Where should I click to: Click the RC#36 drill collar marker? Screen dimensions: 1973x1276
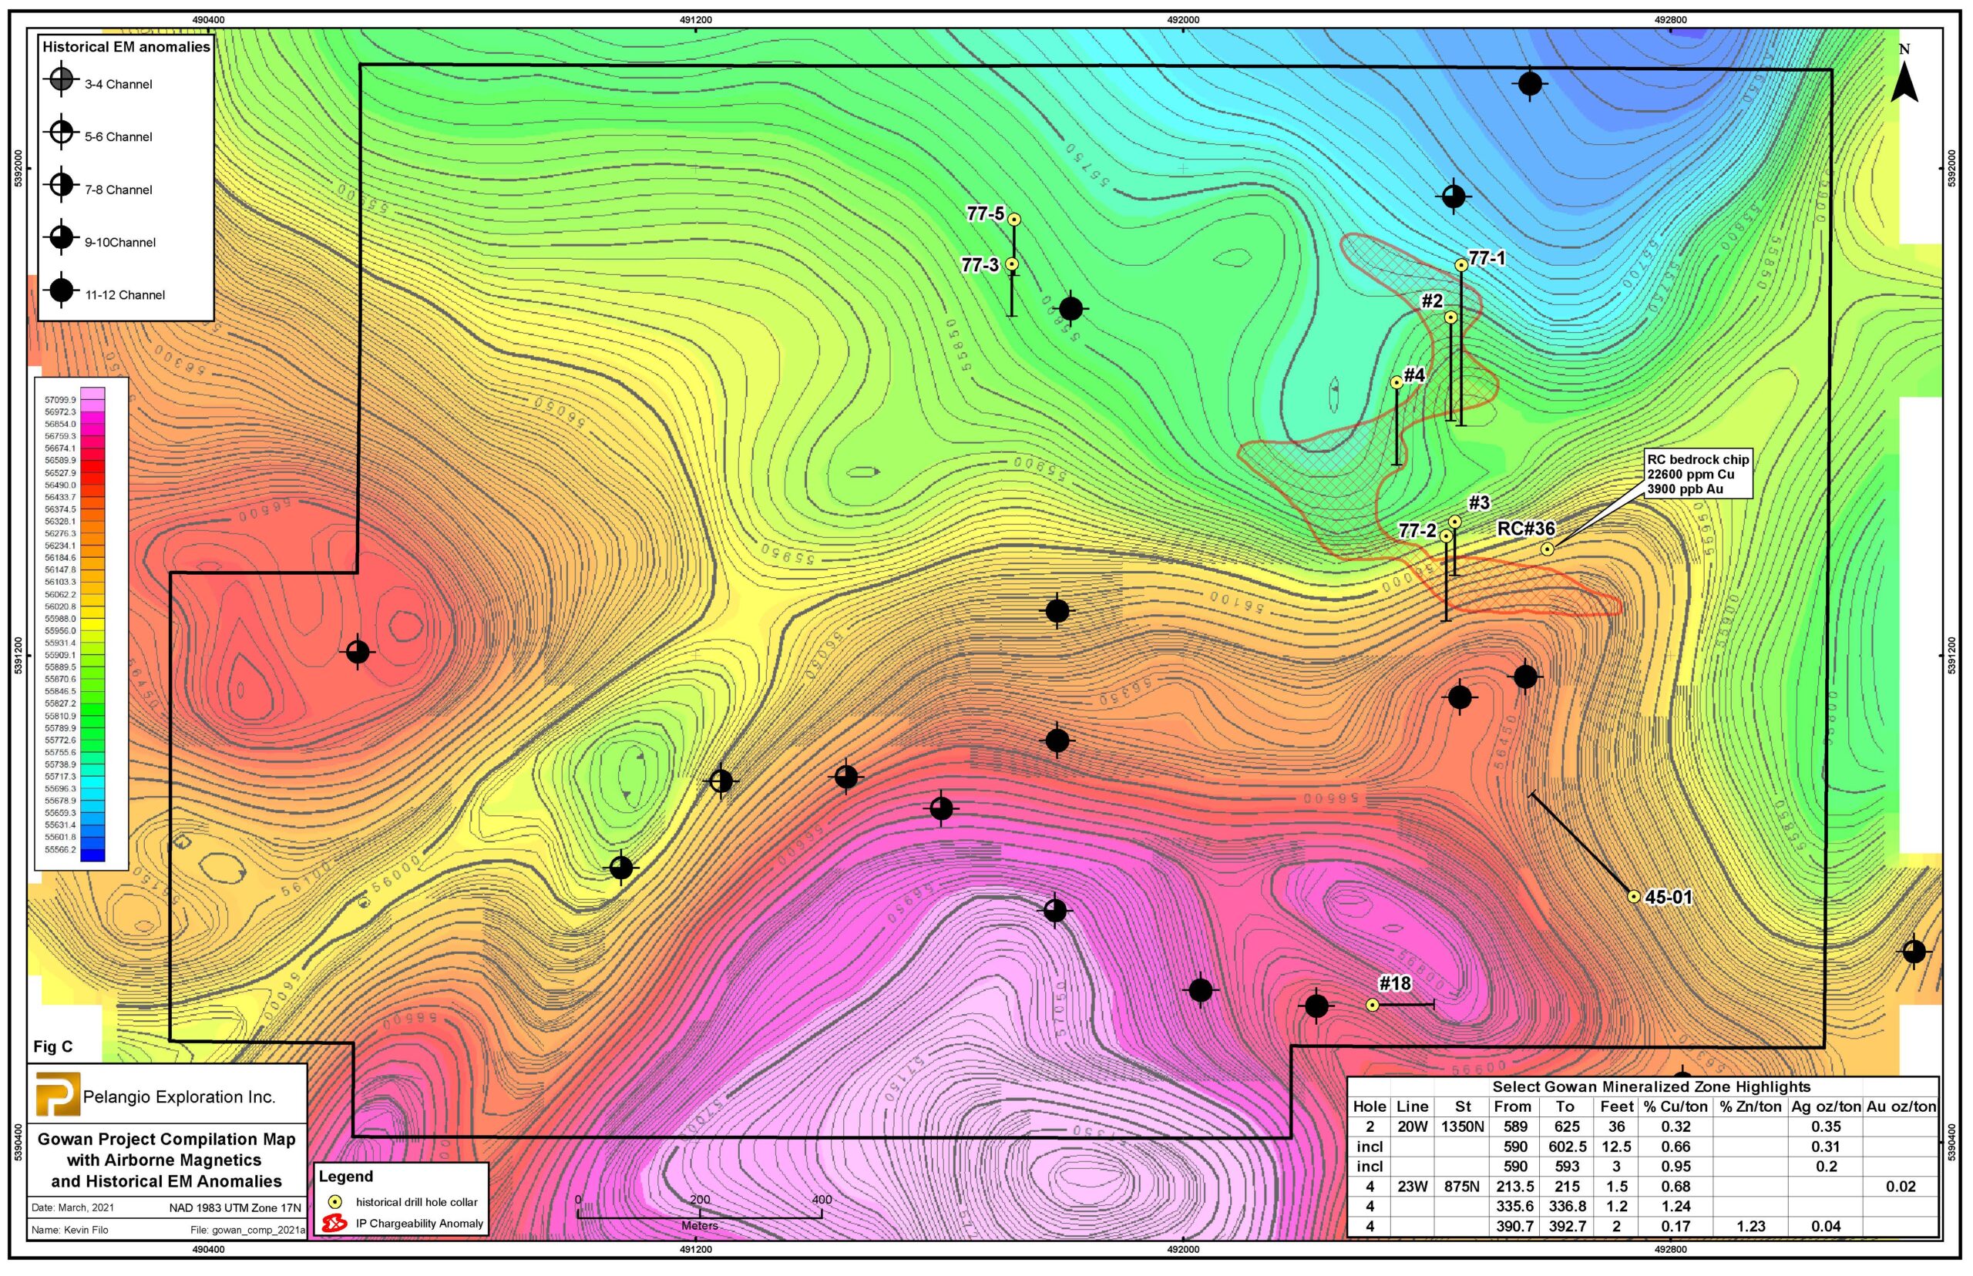coord(1546,549)
